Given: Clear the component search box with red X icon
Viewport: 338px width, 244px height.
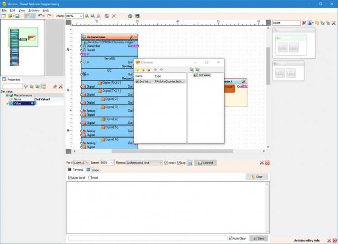Looking at the screenshot, I should click(304, 23).
